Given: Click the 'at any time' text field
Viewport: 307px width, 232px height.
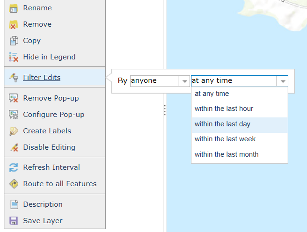Looking at the screenshot, I should click(234, 81).
